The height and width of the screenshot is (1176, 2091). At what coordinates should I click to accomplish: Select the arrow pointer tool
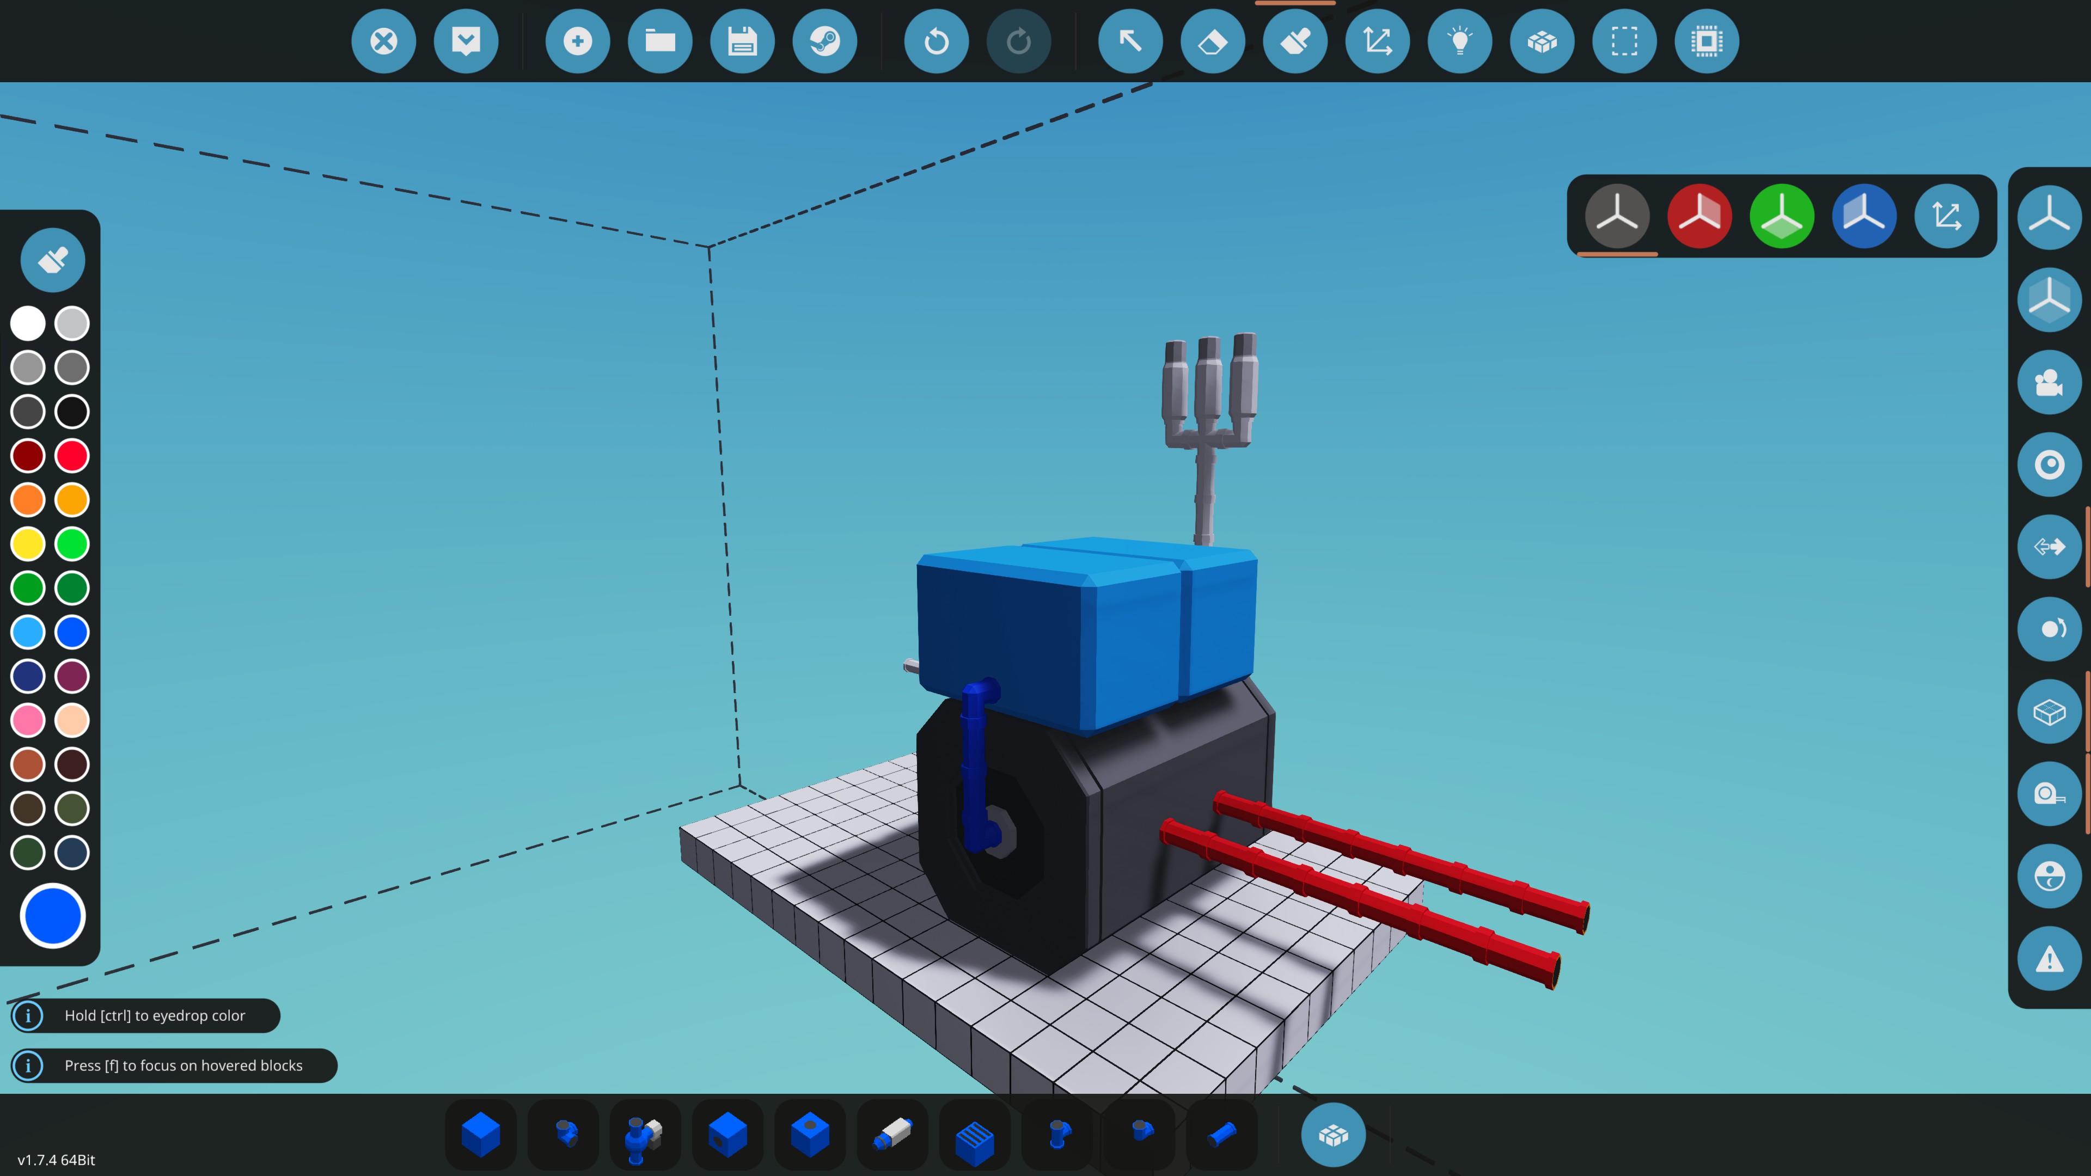click(x=1130, y=41)
